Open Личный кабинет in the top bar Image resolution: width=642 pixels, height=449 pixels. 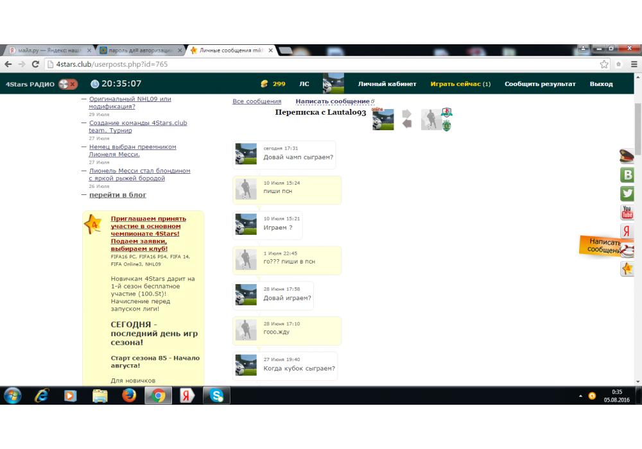click(x=387, y=84)
